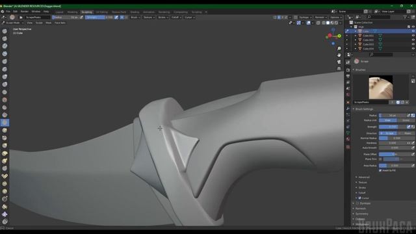Toggle the Cursor panel checkbox
This screenshot has height=234, width=416.
pyautogui.click(x=359, y=198)
